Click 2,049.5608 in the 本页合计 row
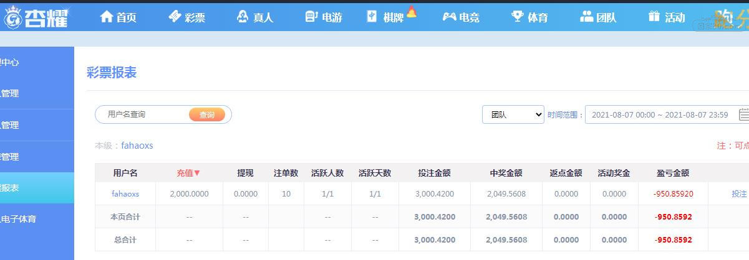This screenshot has width=749, height=260. click(x=506, y=216)
